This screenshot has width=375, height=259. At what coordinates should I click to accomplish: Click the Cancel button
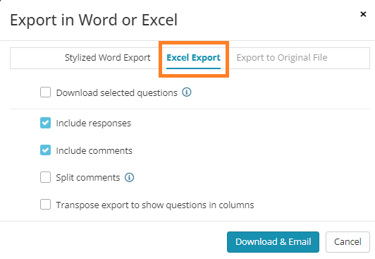tap(348, 242)
